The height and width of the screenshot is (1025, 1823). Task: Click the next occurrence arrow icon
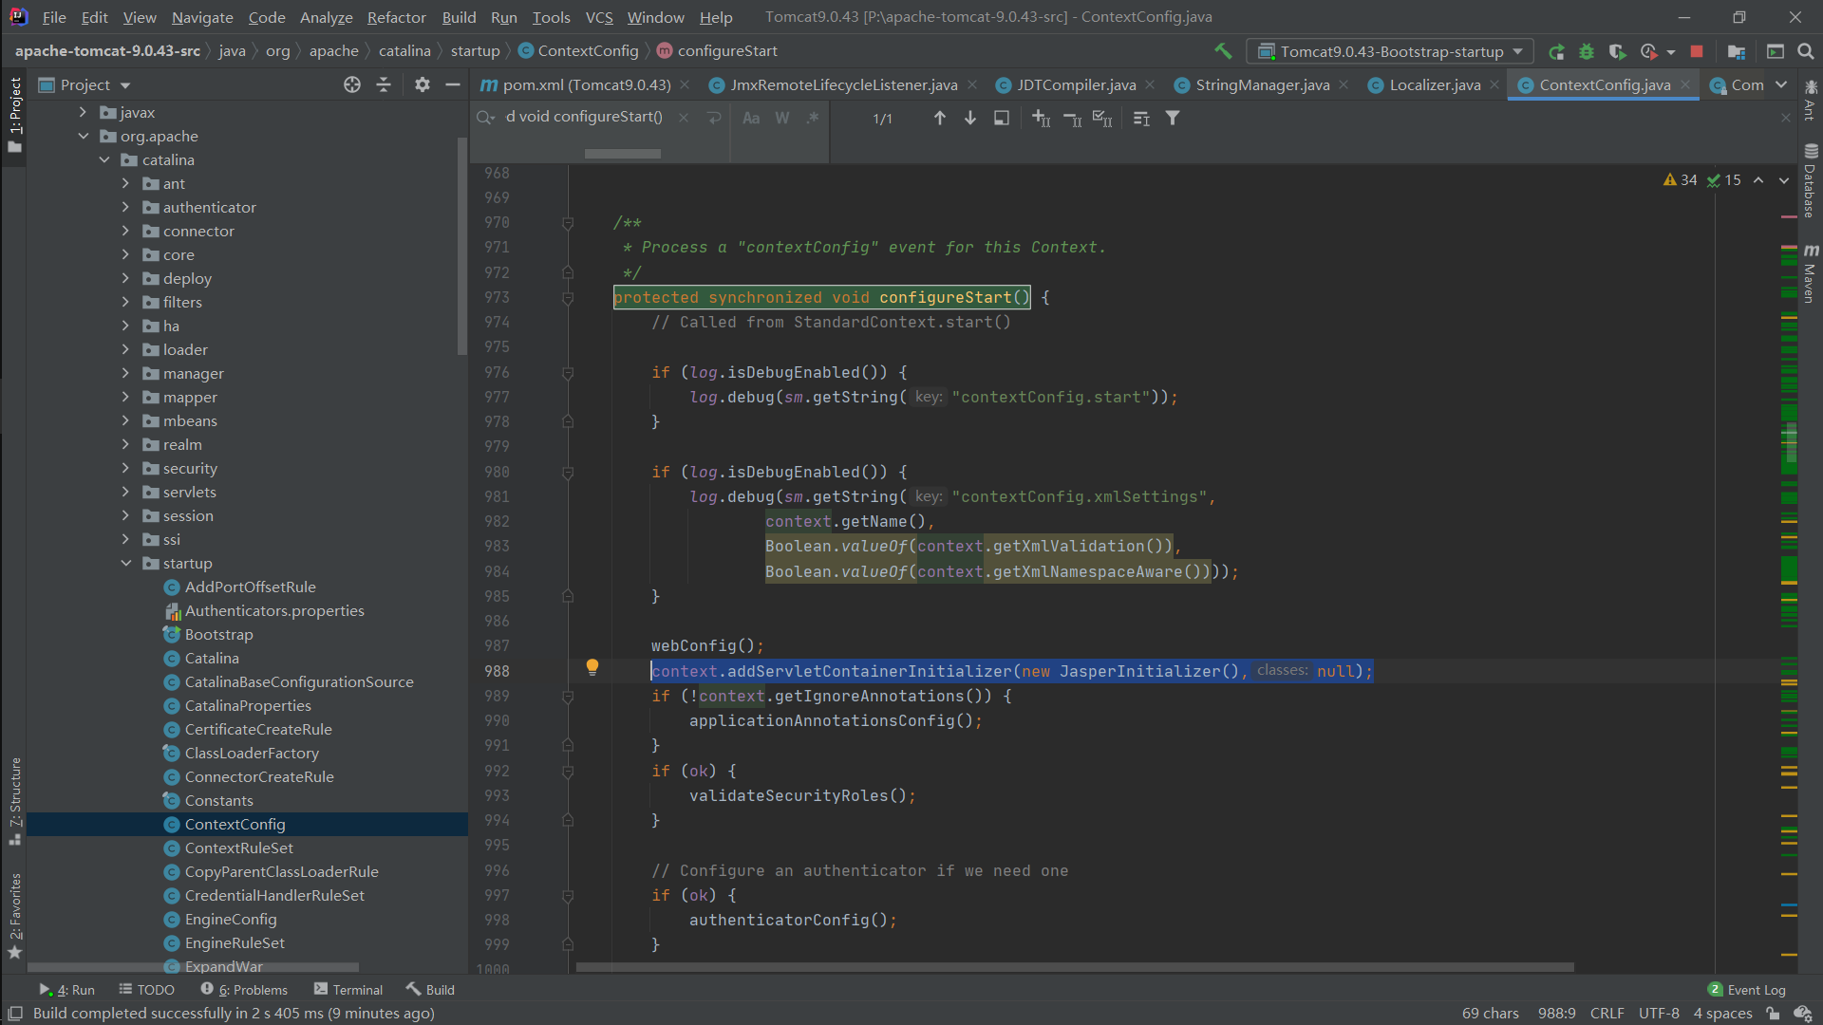point(969,119)
